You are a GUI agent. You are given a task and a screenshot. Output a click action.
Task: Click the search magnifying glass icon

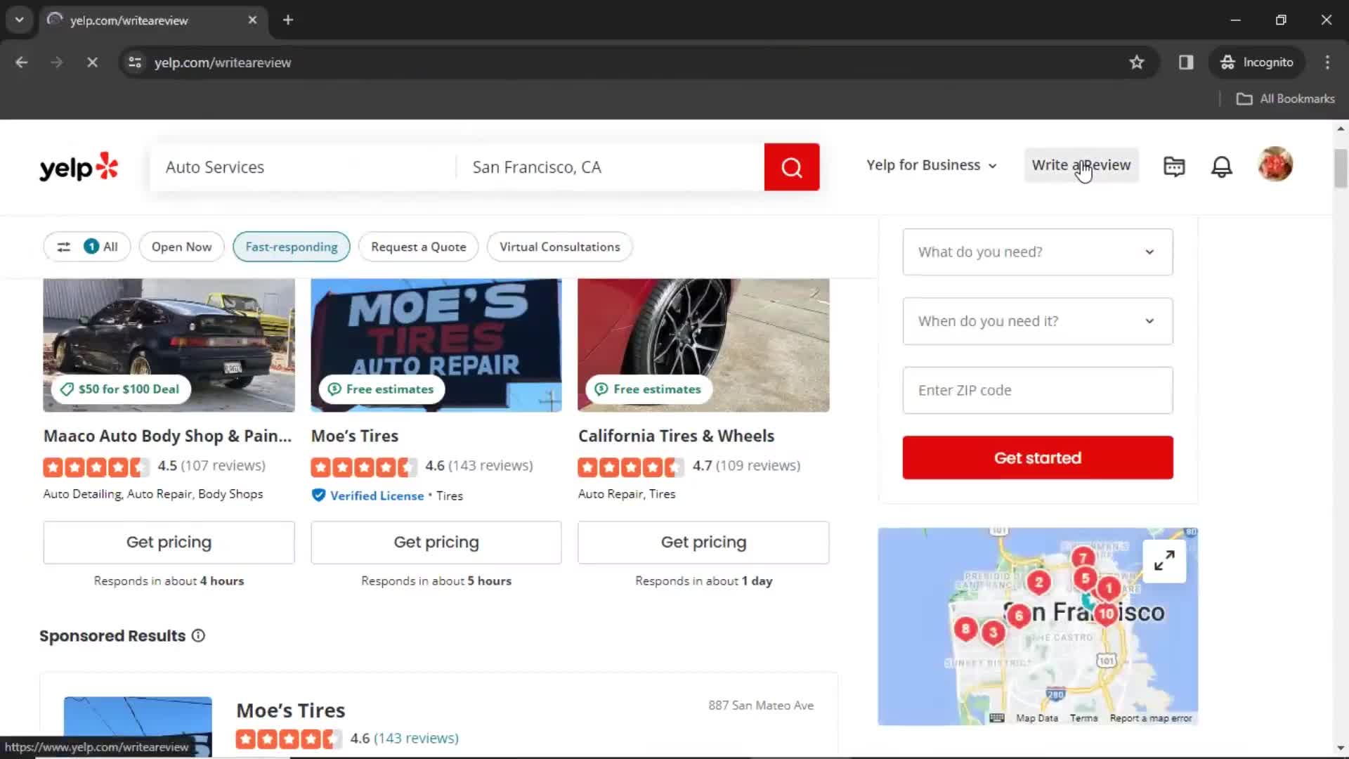pos(792,166)
